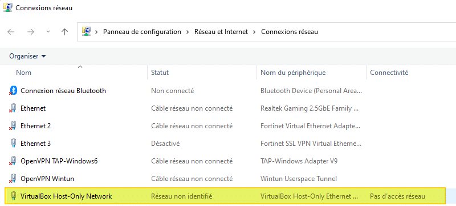Click the Ethernet adapter icon

coord(13,108)
